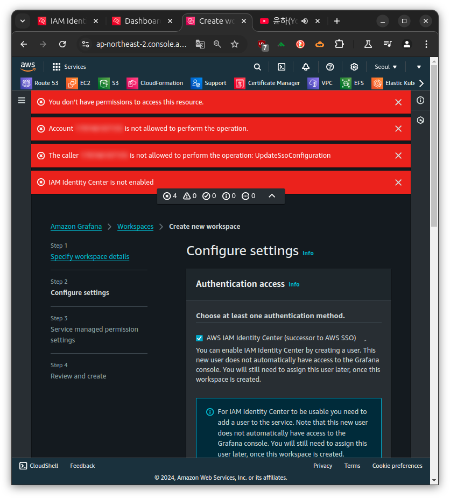Open the Services grid menu
This screenshot has height=498, width=450.
point(69,67)
